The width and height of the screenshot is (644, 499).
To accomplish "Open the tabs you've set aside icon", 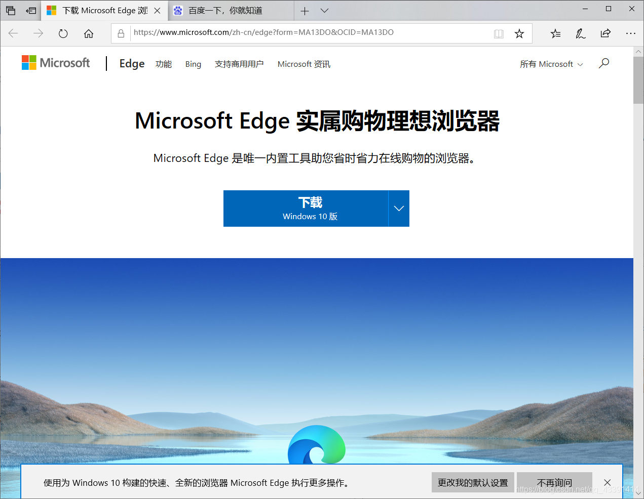I will (11, 10).
